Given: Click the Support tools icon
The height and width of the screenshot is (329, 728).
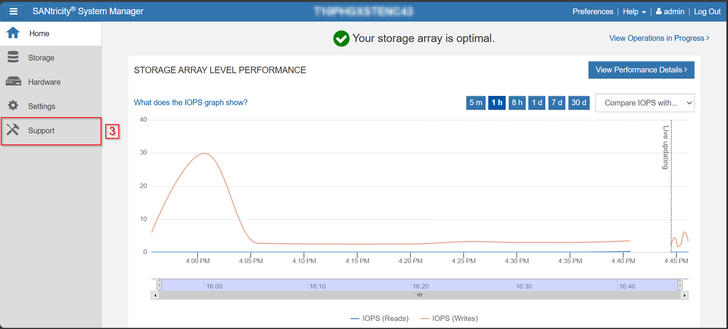Looking at the screenshot, I should point(13,130).
